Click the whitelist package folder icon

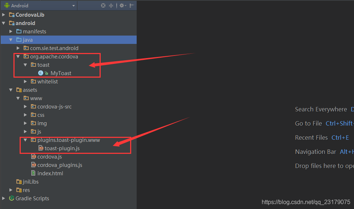(x=33, y=81)
